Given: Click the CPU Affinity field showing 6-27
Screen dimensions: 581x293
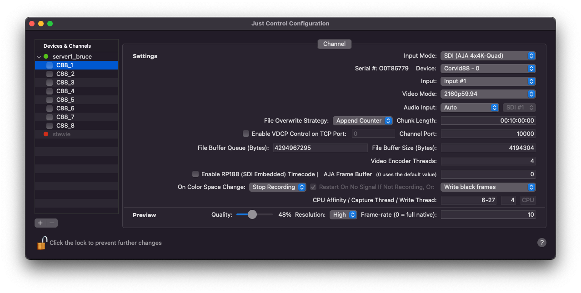Looking at the screenshot, I should (469, 200).
